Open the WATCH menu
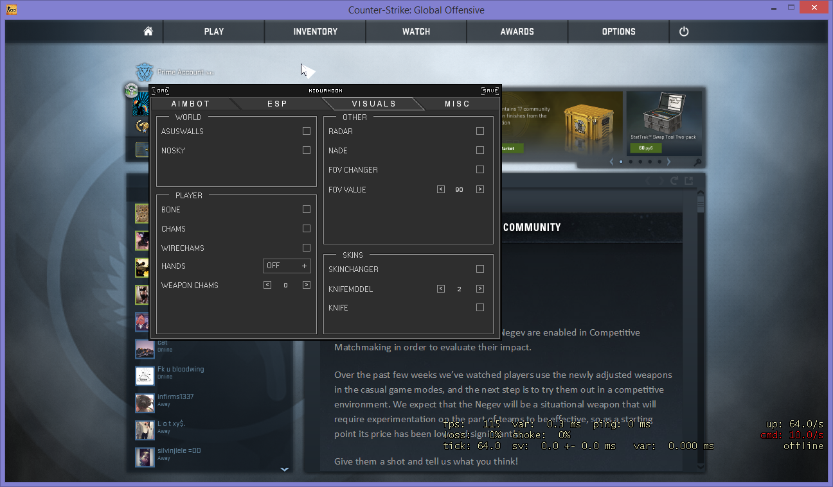This screenshot has width=833, height=487. [x=416, y=31]
